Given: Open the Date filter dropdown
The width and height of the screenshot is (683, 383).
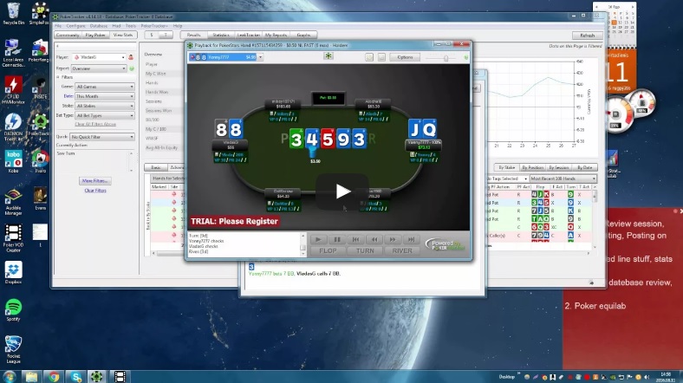Looking at the screenshot, I should tap(105, 96).
